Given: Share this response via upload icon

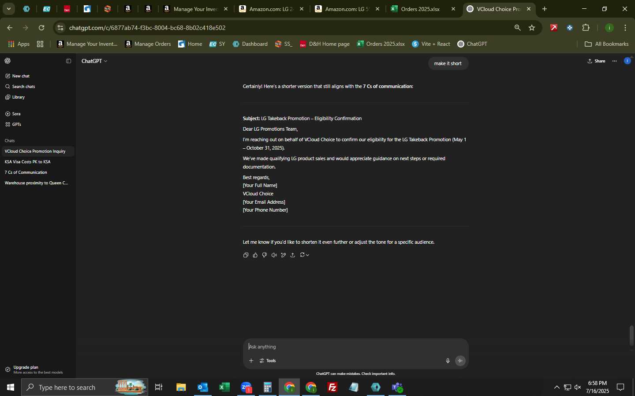Looking at the screenshot, I should point(293,255).
